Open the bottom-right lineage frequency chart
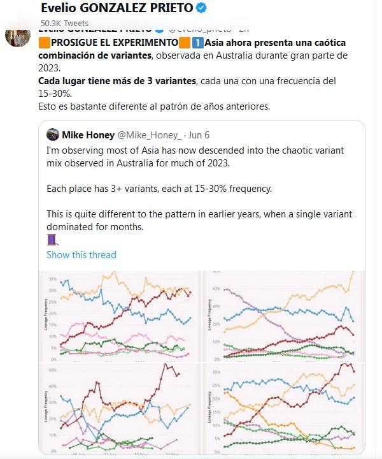 click(x=281, y=407)
